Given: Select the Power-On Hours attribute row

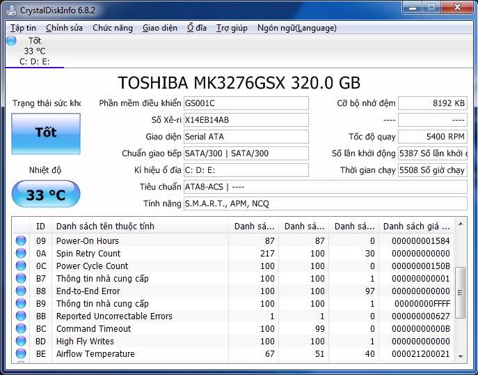Looking at the screenshot, I should pos(233,240).
